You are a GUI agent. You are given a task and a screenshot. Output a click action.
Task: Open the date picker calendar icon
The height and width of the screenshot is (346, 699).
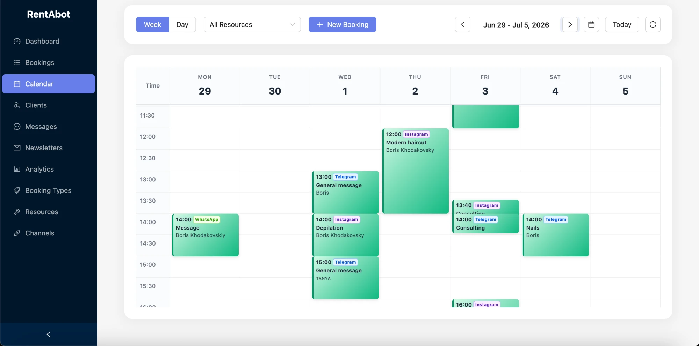coord(591,24)
